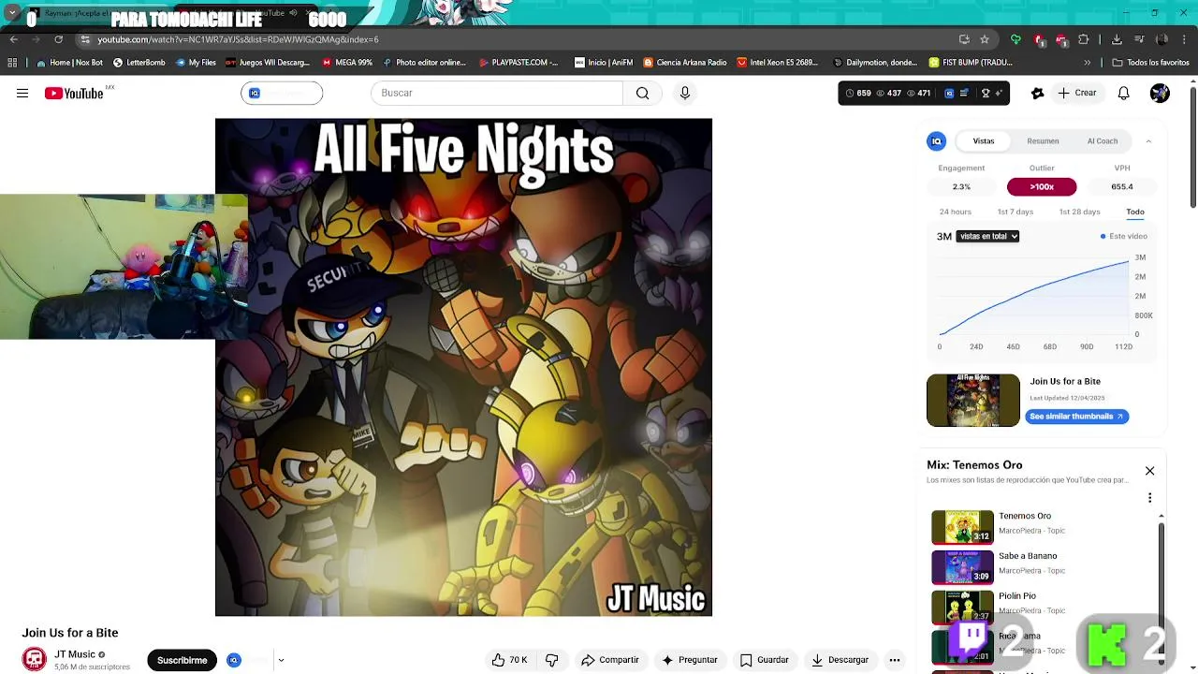Click the blue IQ badge beside Vistas tab
The image size is (1198, 674).
[x=936, y=140]
